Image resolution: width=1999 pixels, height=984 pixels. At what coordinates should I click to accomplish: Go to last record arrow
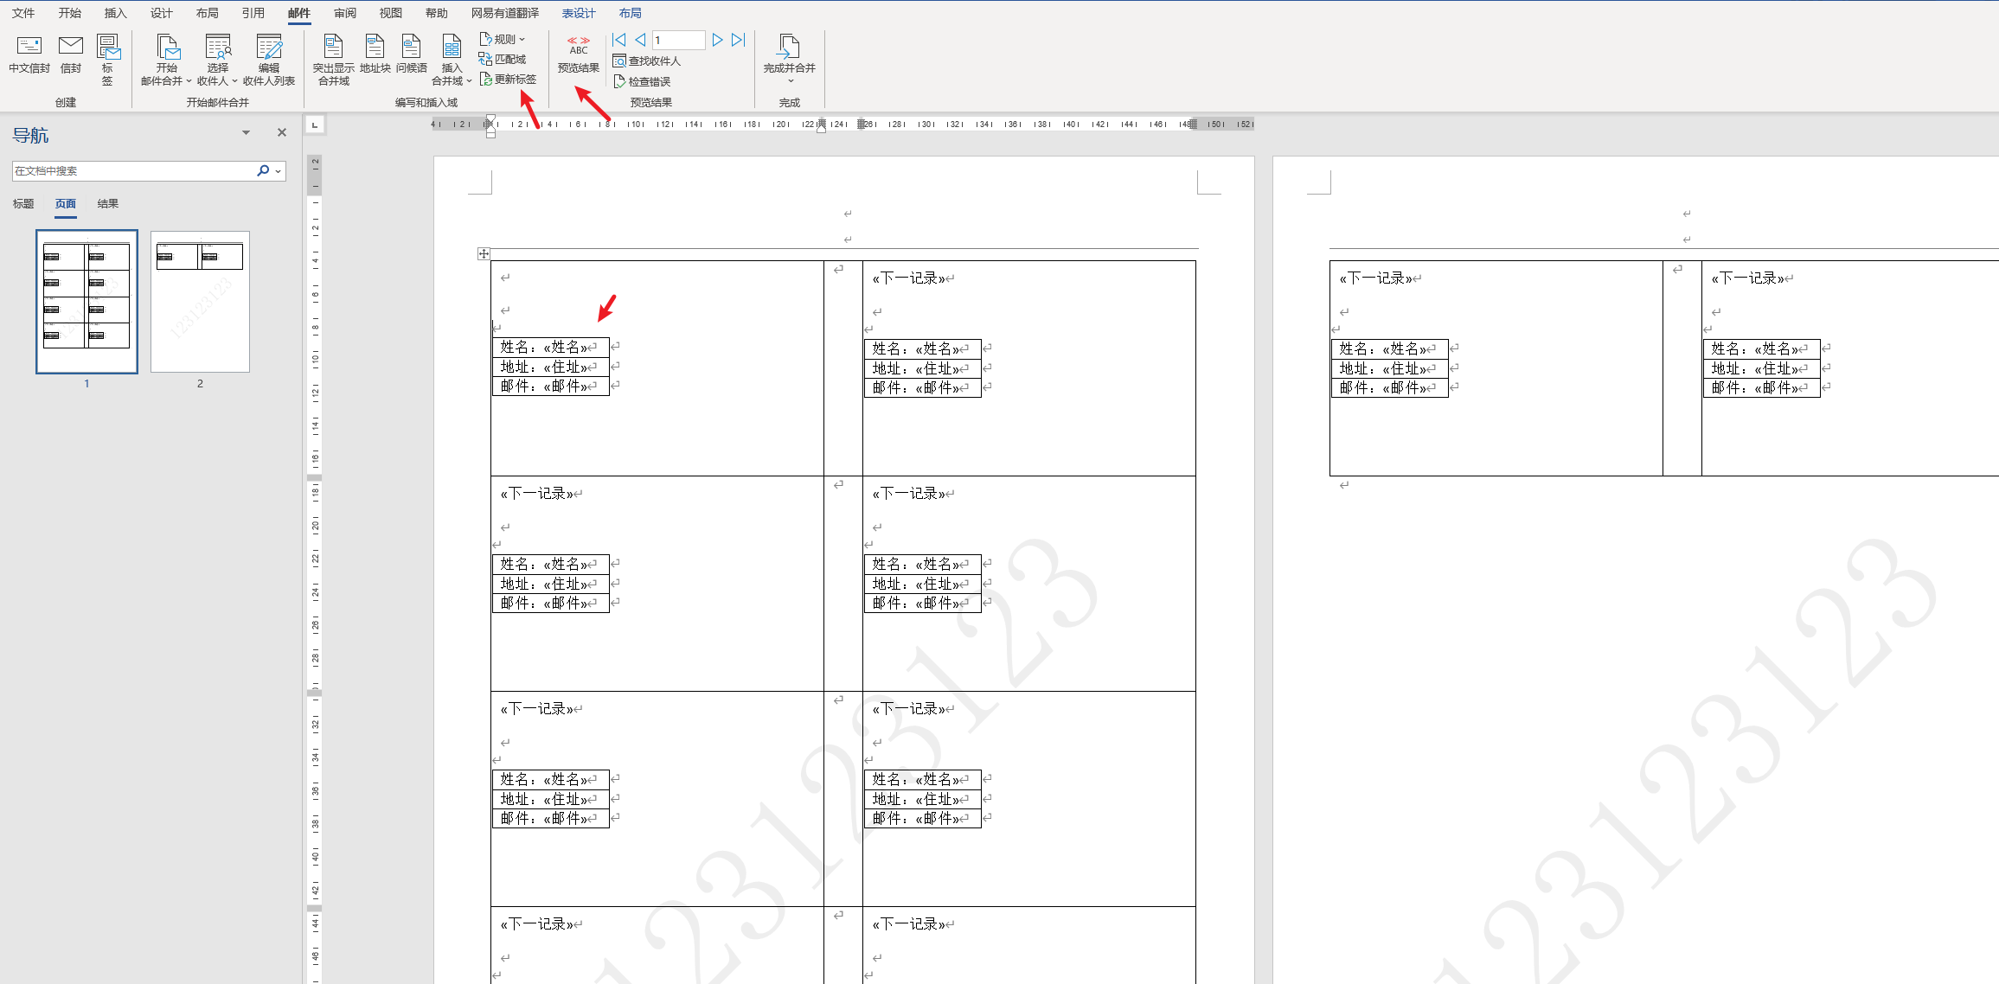tap(738, 40)
